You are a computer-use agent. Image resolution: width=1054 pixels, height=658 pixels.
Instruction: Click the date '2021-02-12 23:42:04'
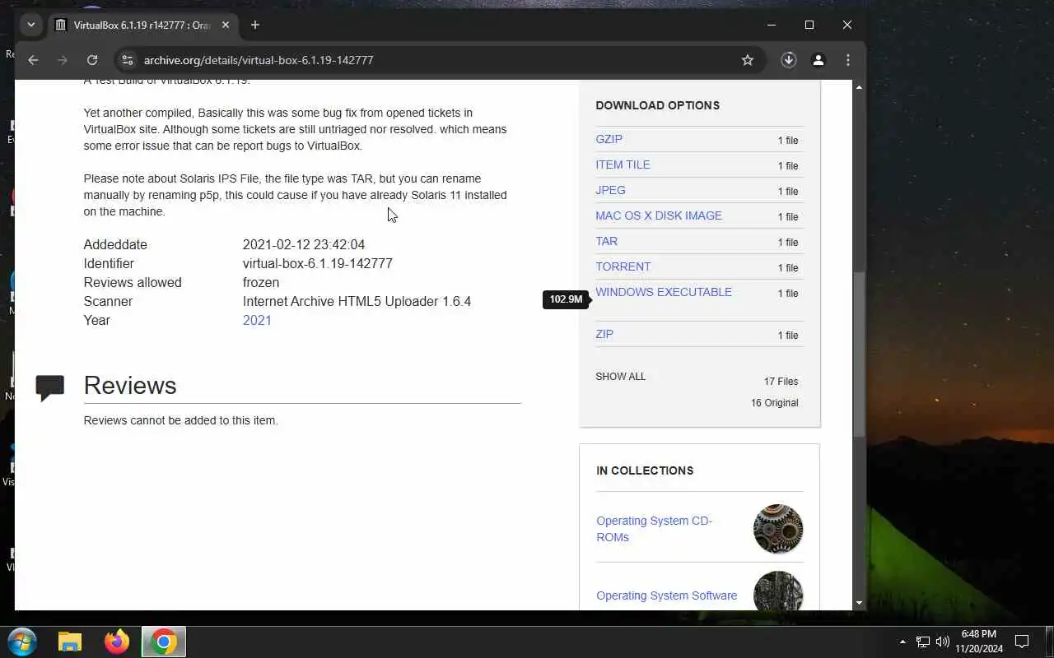(x=303, y=244)
